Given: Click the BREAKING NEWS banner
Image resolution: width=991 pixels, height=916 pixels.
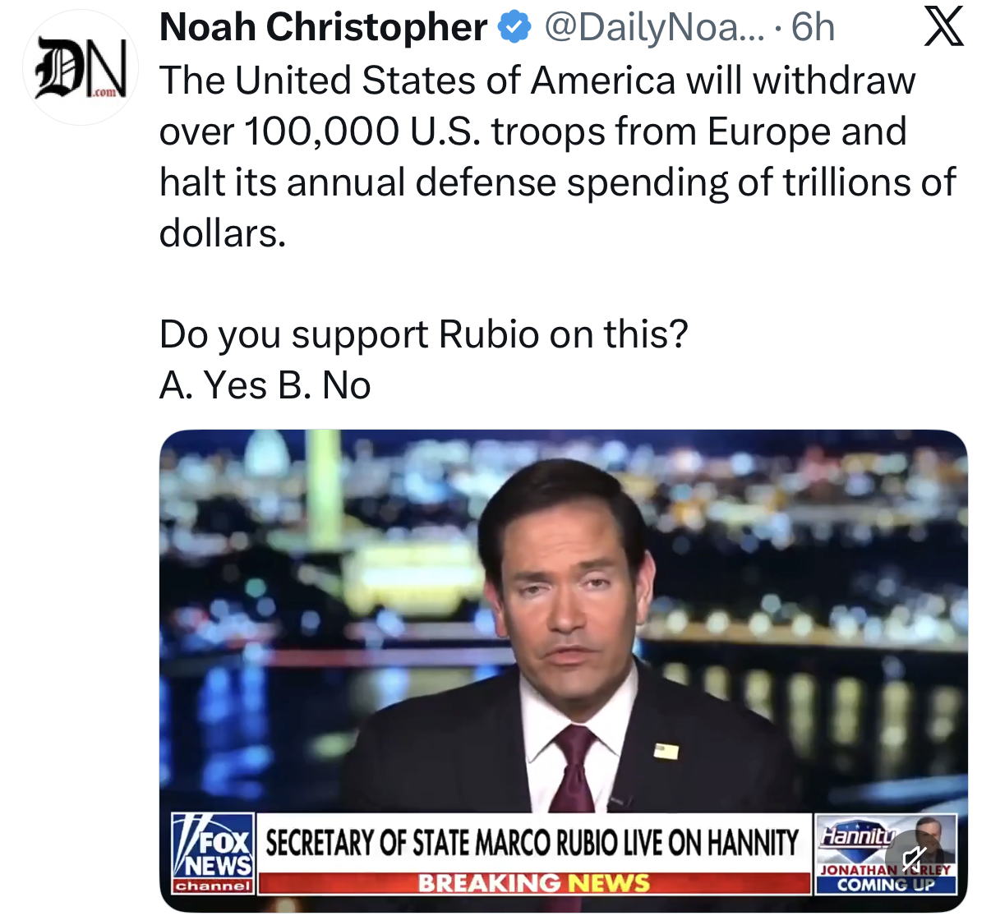Looking at the screenshot, I should click(x=534, y=883).
